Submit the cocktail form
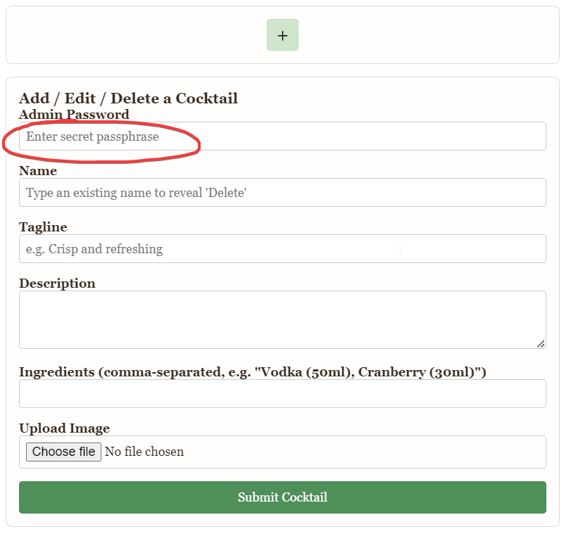 [x=282, y=497]
